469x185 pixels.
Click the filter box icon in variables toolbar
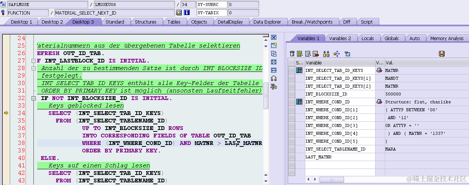347,54
